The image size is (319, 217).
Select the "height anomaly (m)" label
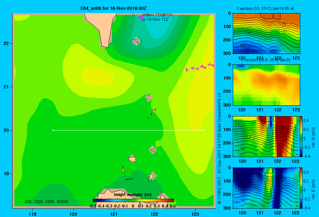133,195
